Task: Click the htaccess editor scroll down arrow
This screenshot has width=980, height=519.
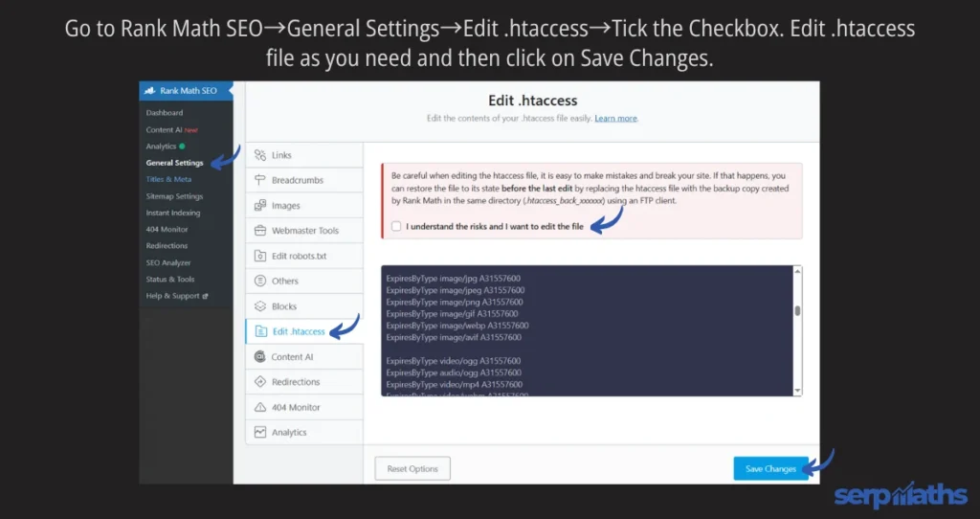Action: pos(797,391)
